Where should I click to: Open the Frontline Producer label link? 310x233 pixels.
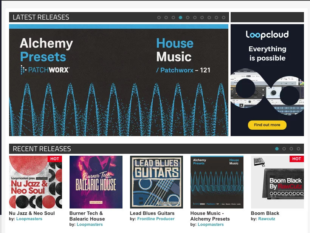point(156,219)
